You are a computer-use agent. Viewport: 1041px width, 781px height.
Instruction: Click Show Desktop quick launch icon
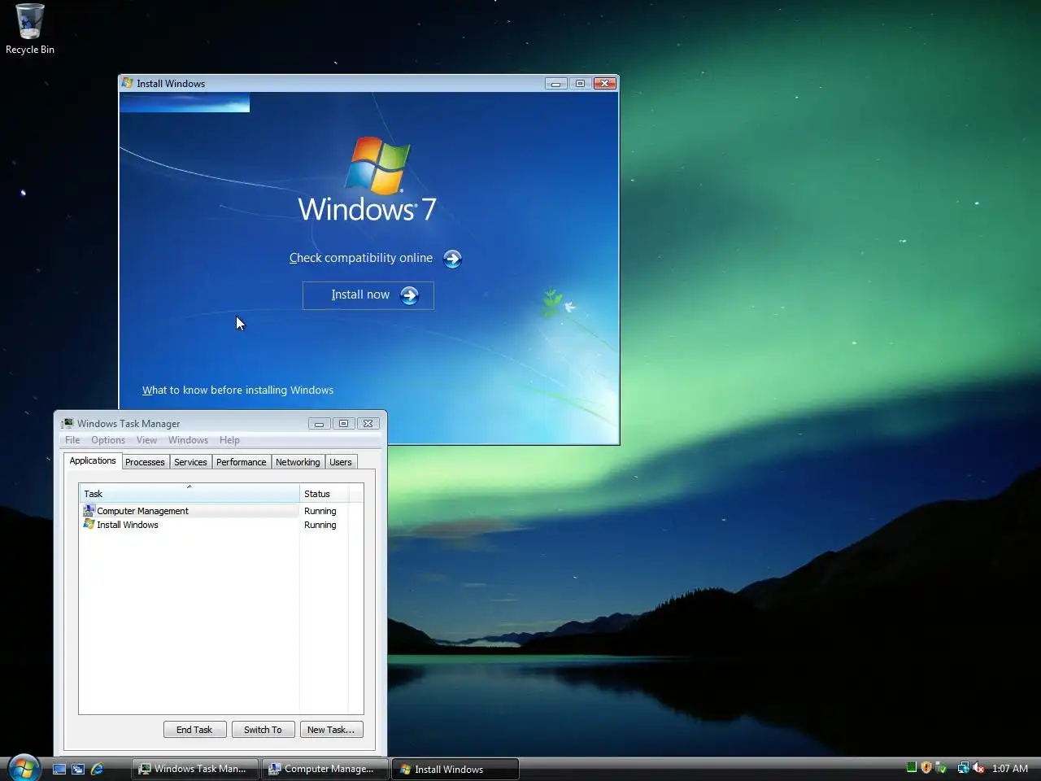click(x=59, y=769)
